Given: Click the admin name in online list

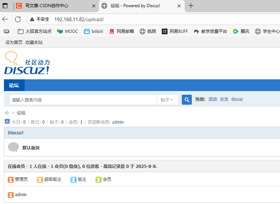Looking at the screenshot, I should click(x=21, y=194).
